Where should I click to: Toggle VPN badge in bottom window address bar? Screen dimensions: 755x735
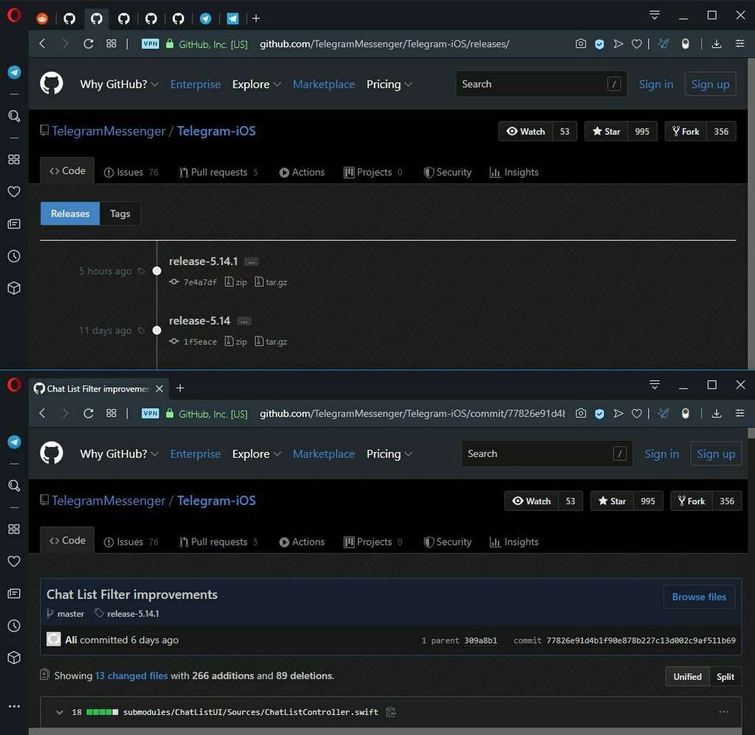pos(150,414)
